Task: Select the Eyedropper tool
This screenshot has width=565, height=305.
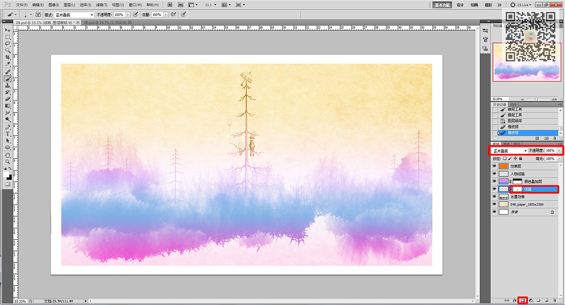Action: [x=8, y=64]
